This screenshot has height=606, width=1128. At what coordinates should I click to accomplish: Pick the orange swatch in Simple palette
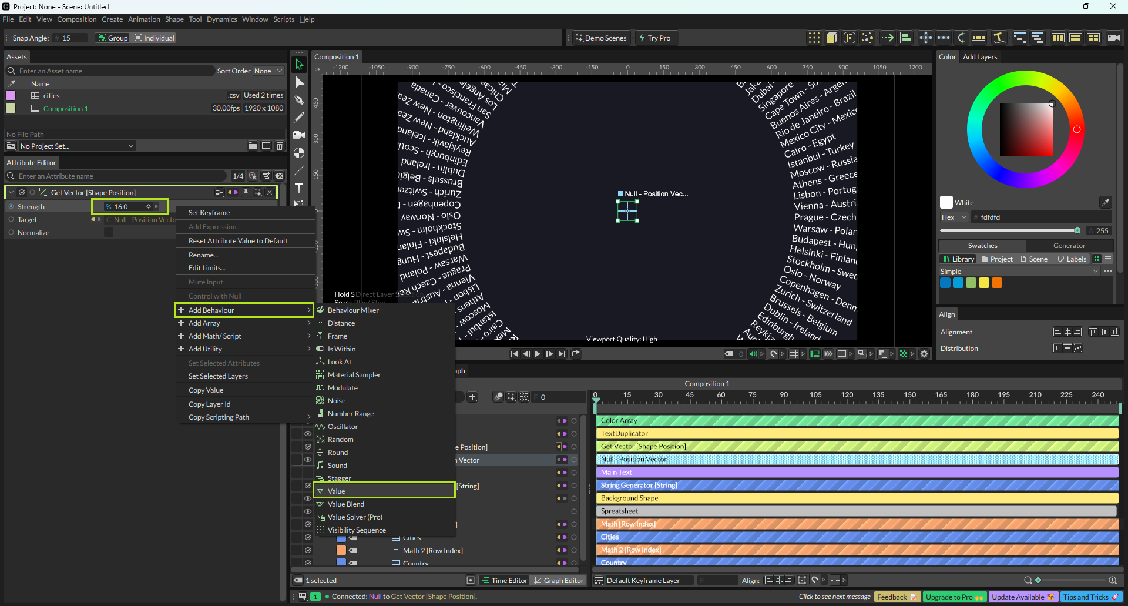[997, 283]
